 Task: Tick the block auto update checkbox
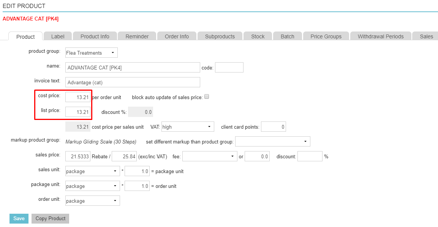pos(207,97)
